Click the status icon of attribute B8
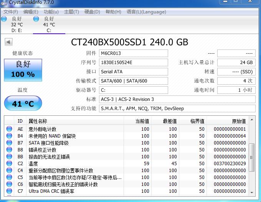261x202 pixels. (9, 149)
